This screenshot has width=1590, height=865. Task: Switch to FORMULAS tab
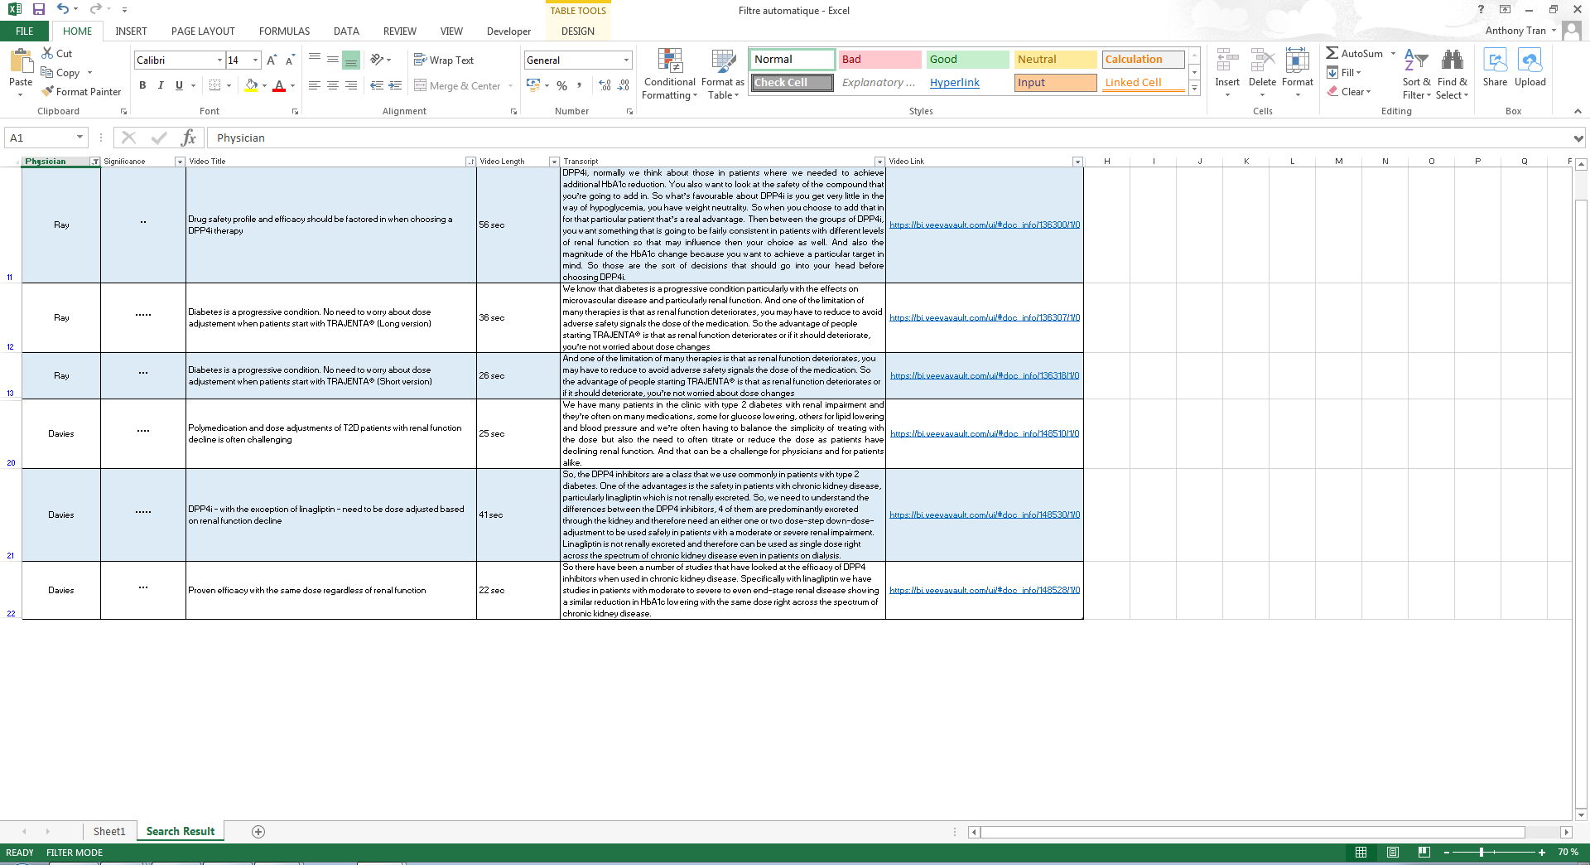pos(284,31)
